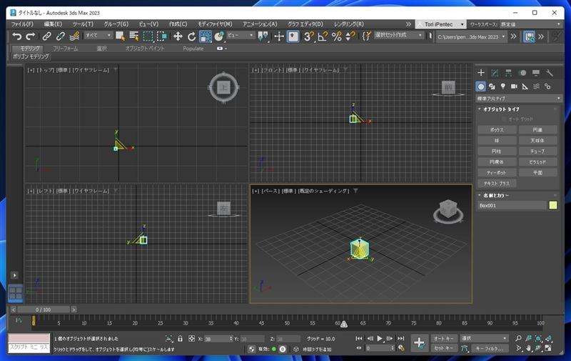The height and width of the screenshot is (361, 571).
Task: Toggle Select and Manipulate crosshair
Action: pos(279,36)
